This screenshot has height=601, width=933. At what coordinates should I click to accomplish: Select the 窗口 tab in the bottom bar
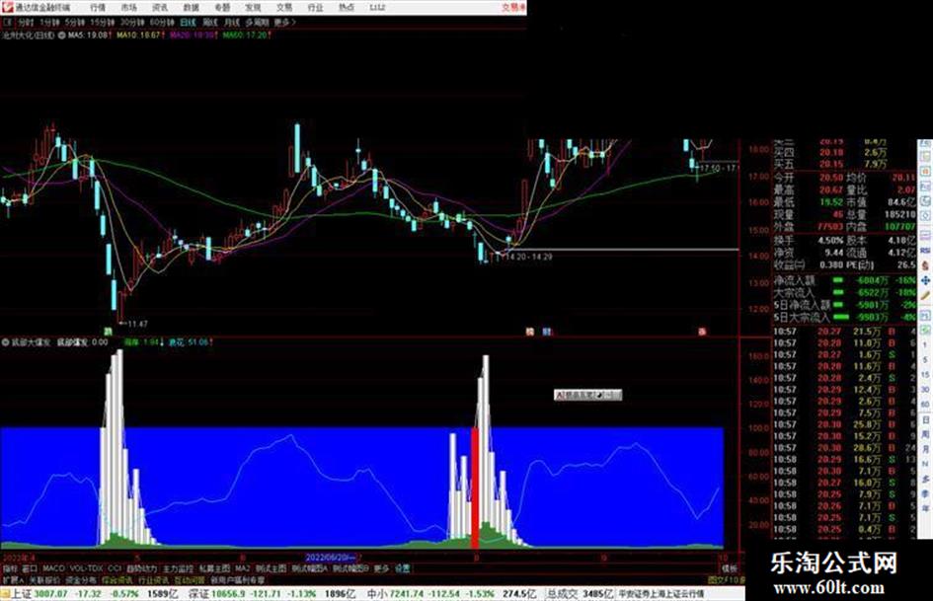pyautogui.click(x=30, y=568)
